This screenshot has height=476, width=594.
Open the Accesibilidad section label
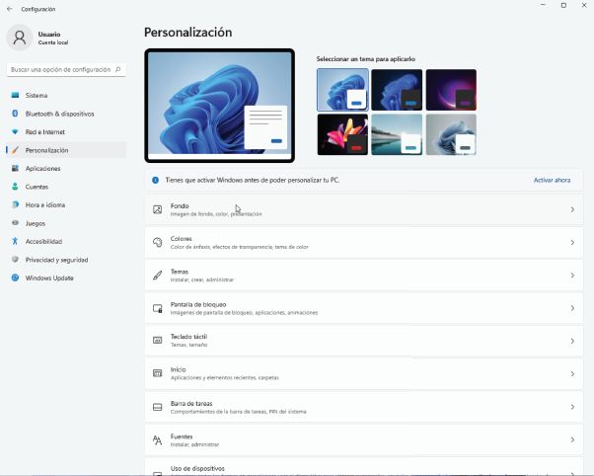(x=43, y=241)
